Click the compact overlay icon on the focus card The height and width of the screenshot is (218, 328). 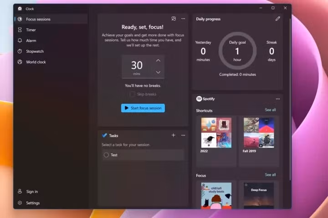click(x=174, y=19)
